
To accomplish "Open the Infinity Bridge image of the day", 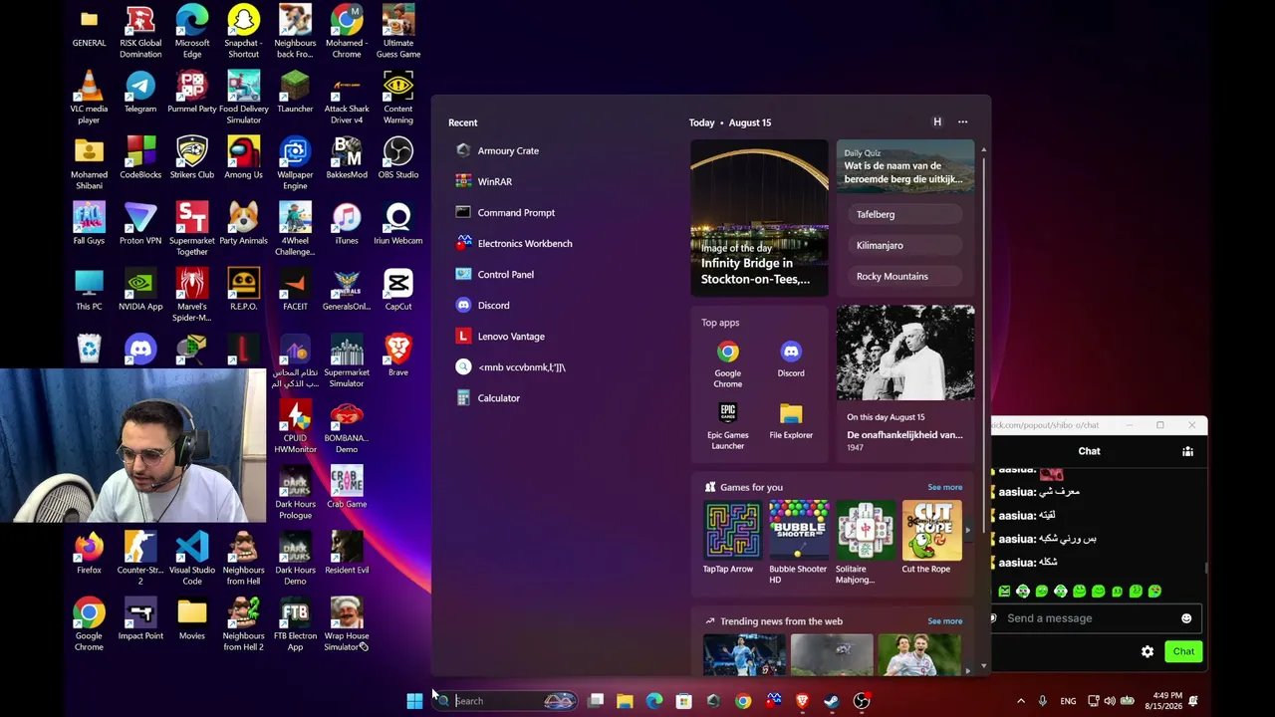I will pos(759,217).
